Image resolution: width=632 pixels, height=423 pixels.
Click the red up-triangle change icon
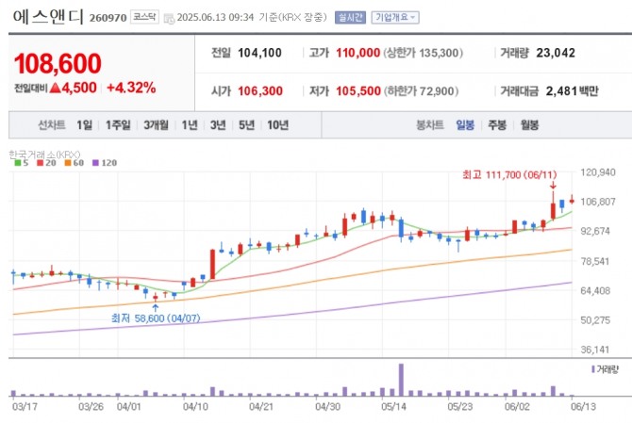(x=55, y=88)
